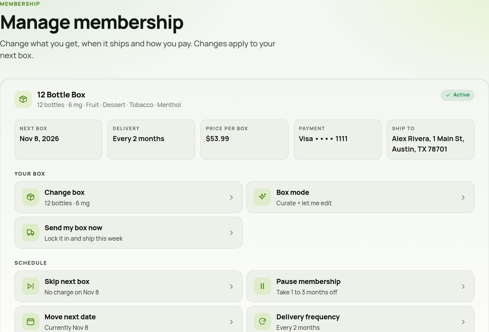Click the Curate + let me edit text
The width and height of the screenshot is (489, 332).
(304, 203)
